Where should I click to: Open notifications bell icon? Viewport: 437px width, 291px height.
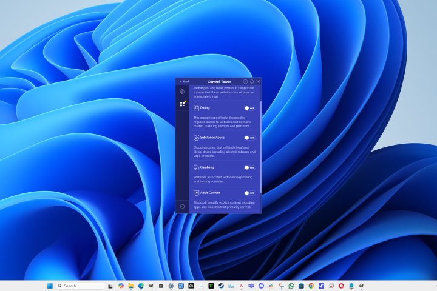tap(252, 81)
